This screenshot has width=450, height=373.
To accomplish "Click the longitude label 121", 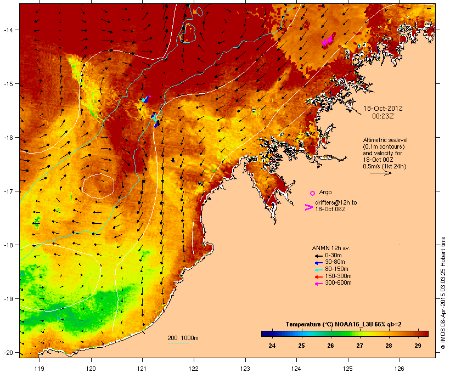I will pos(142,369).
